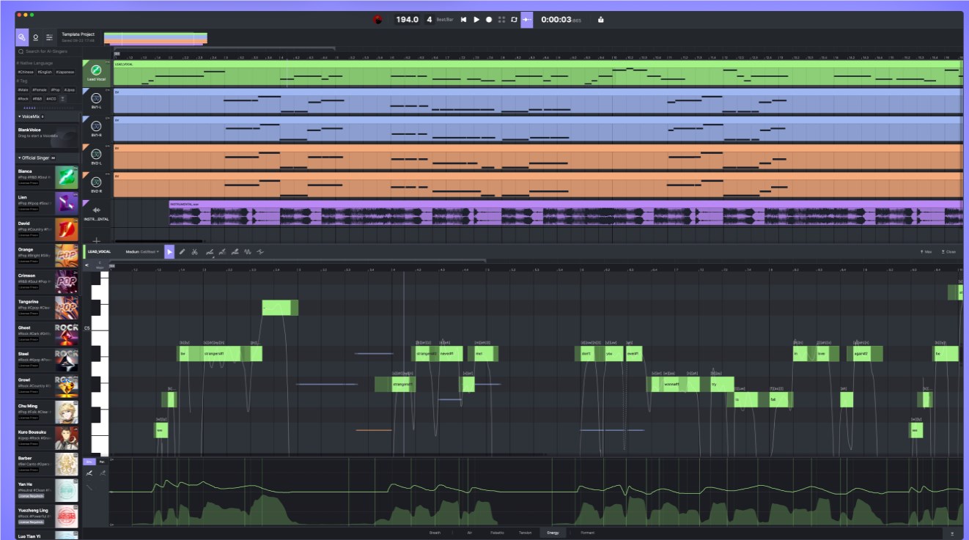Click the BlankVoice VoiceMix card

pos(48,137)
